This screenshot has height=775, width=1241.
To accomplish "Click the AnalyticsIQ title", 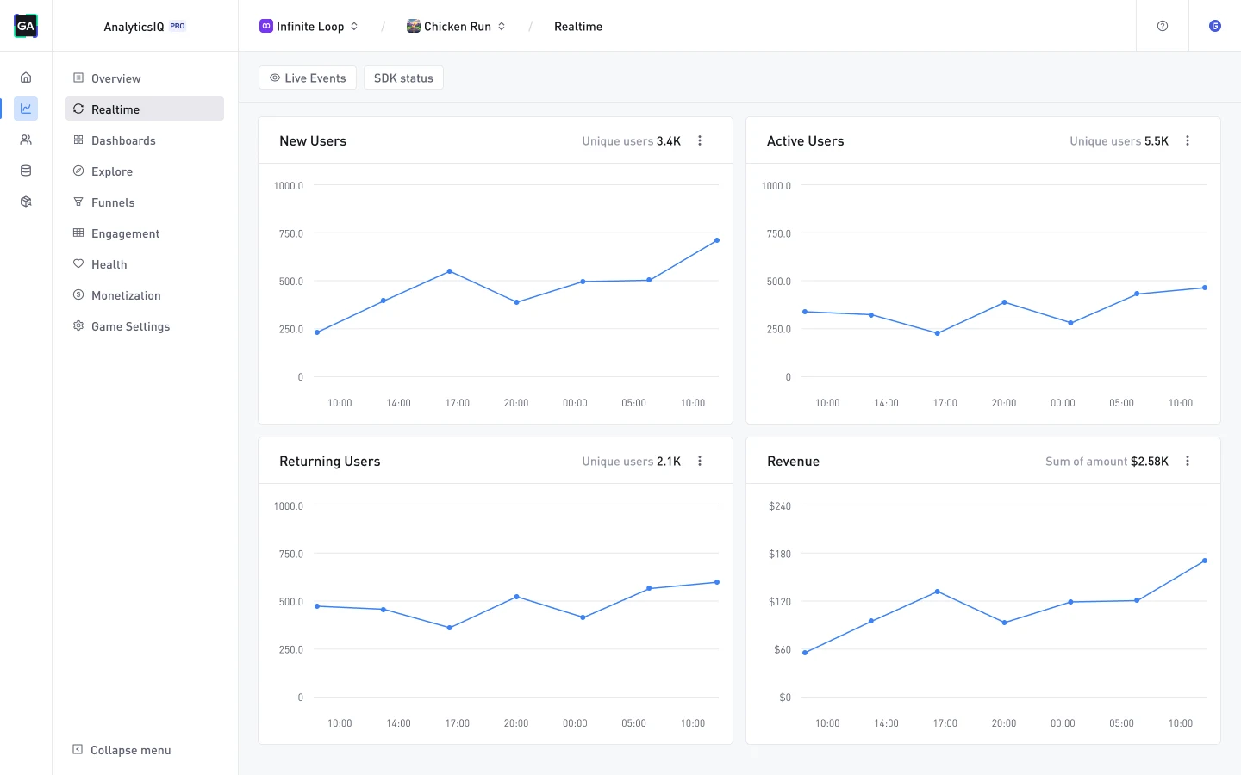I will [x=134, y=27].
